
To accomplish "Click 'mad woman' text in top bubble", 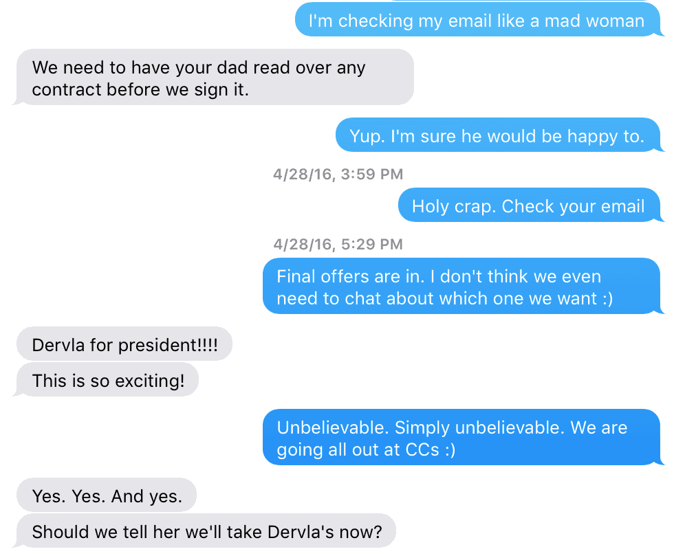I will pos(594,21).
